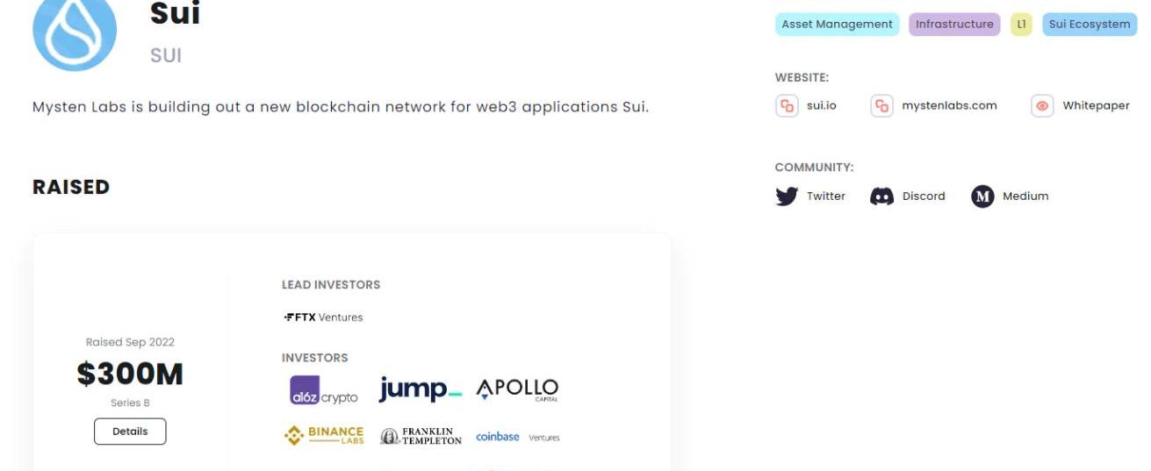Open the Whitepaper link

1096,106
